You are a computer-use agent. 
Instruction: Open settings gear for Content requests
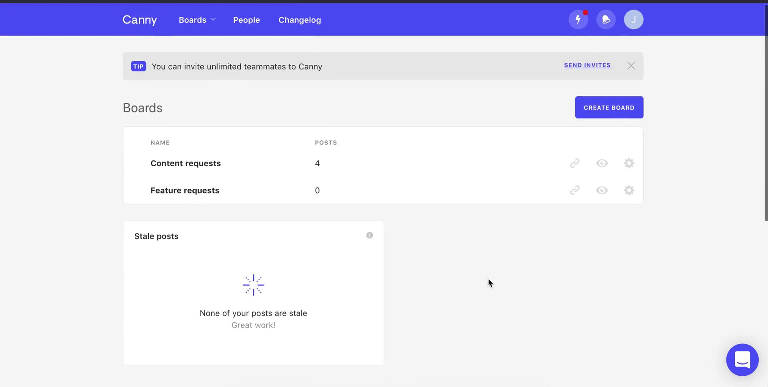629,163
